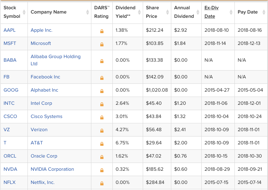Open the INTC stock symbol link

[x=9, y=103]
